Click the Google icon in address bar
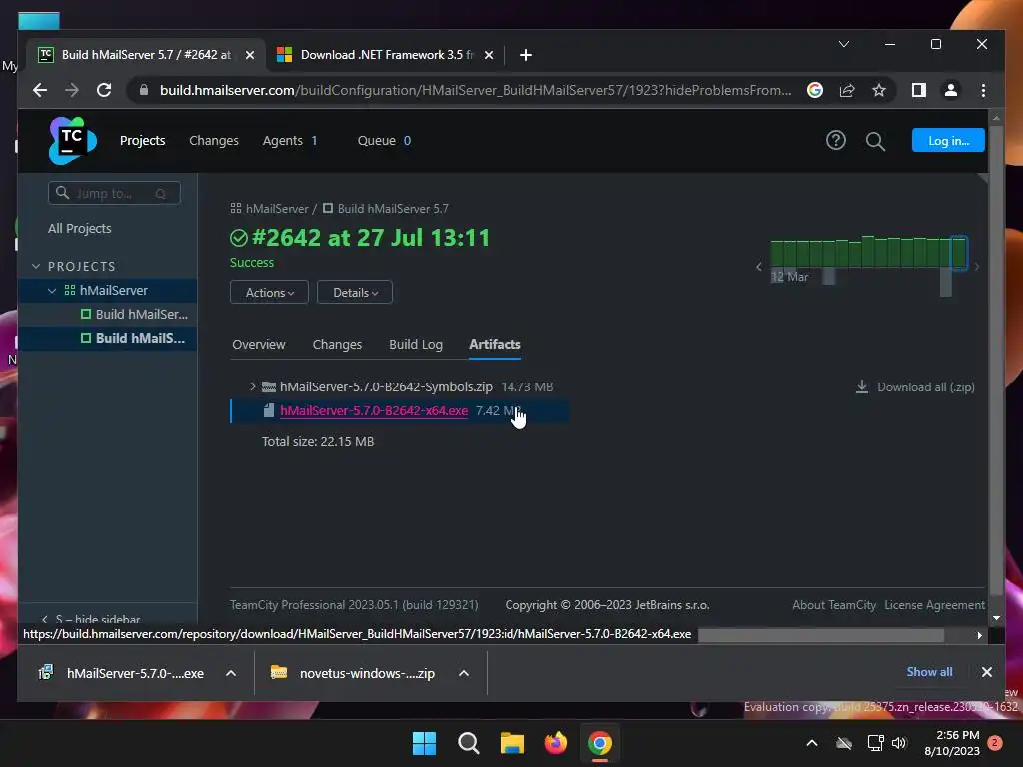 tap(815, 90)
